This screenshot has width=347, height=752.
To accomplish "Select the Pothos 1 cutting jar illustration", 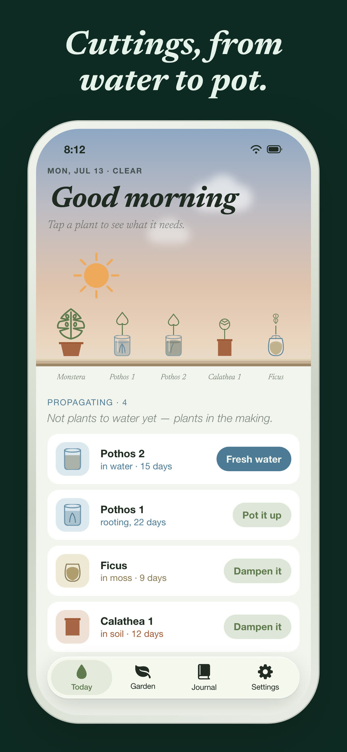I will coord(122,334).
